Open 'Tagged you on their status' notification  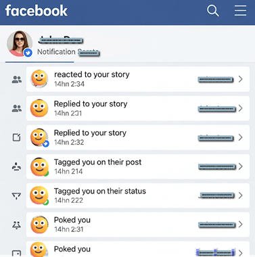tap(138, 195)
